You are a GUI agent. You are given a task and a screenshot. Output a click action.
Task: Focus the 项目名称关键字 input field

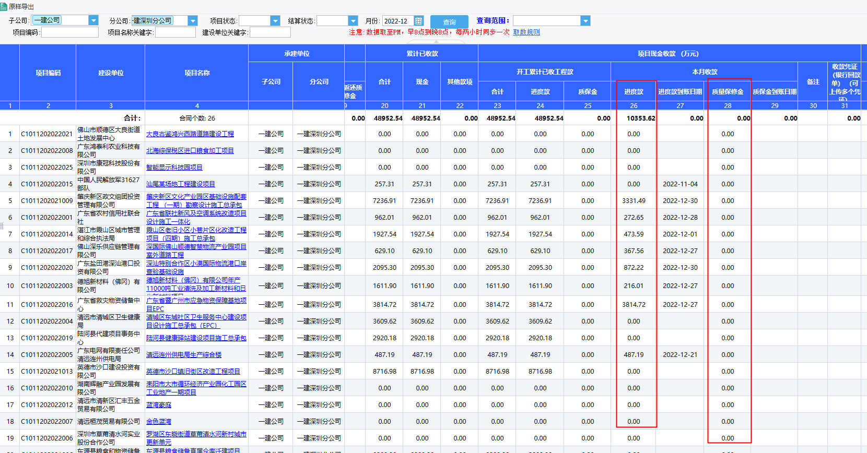[175, 32]
